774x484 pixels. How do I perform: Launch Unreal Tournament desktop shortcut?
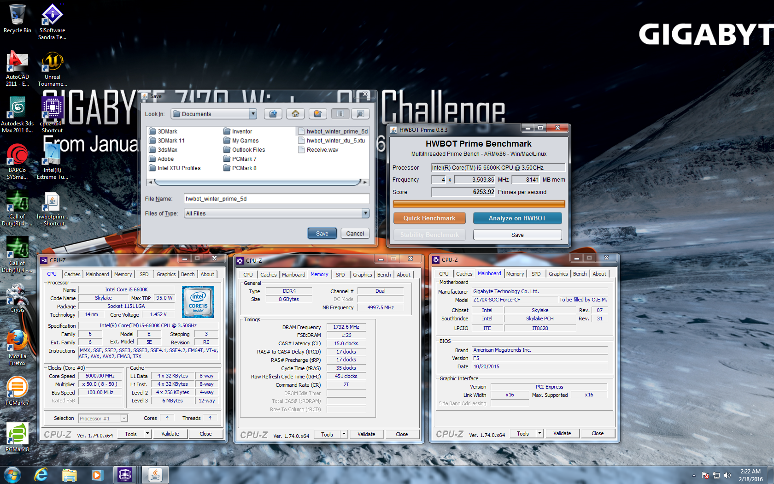[x=52, y=68]
